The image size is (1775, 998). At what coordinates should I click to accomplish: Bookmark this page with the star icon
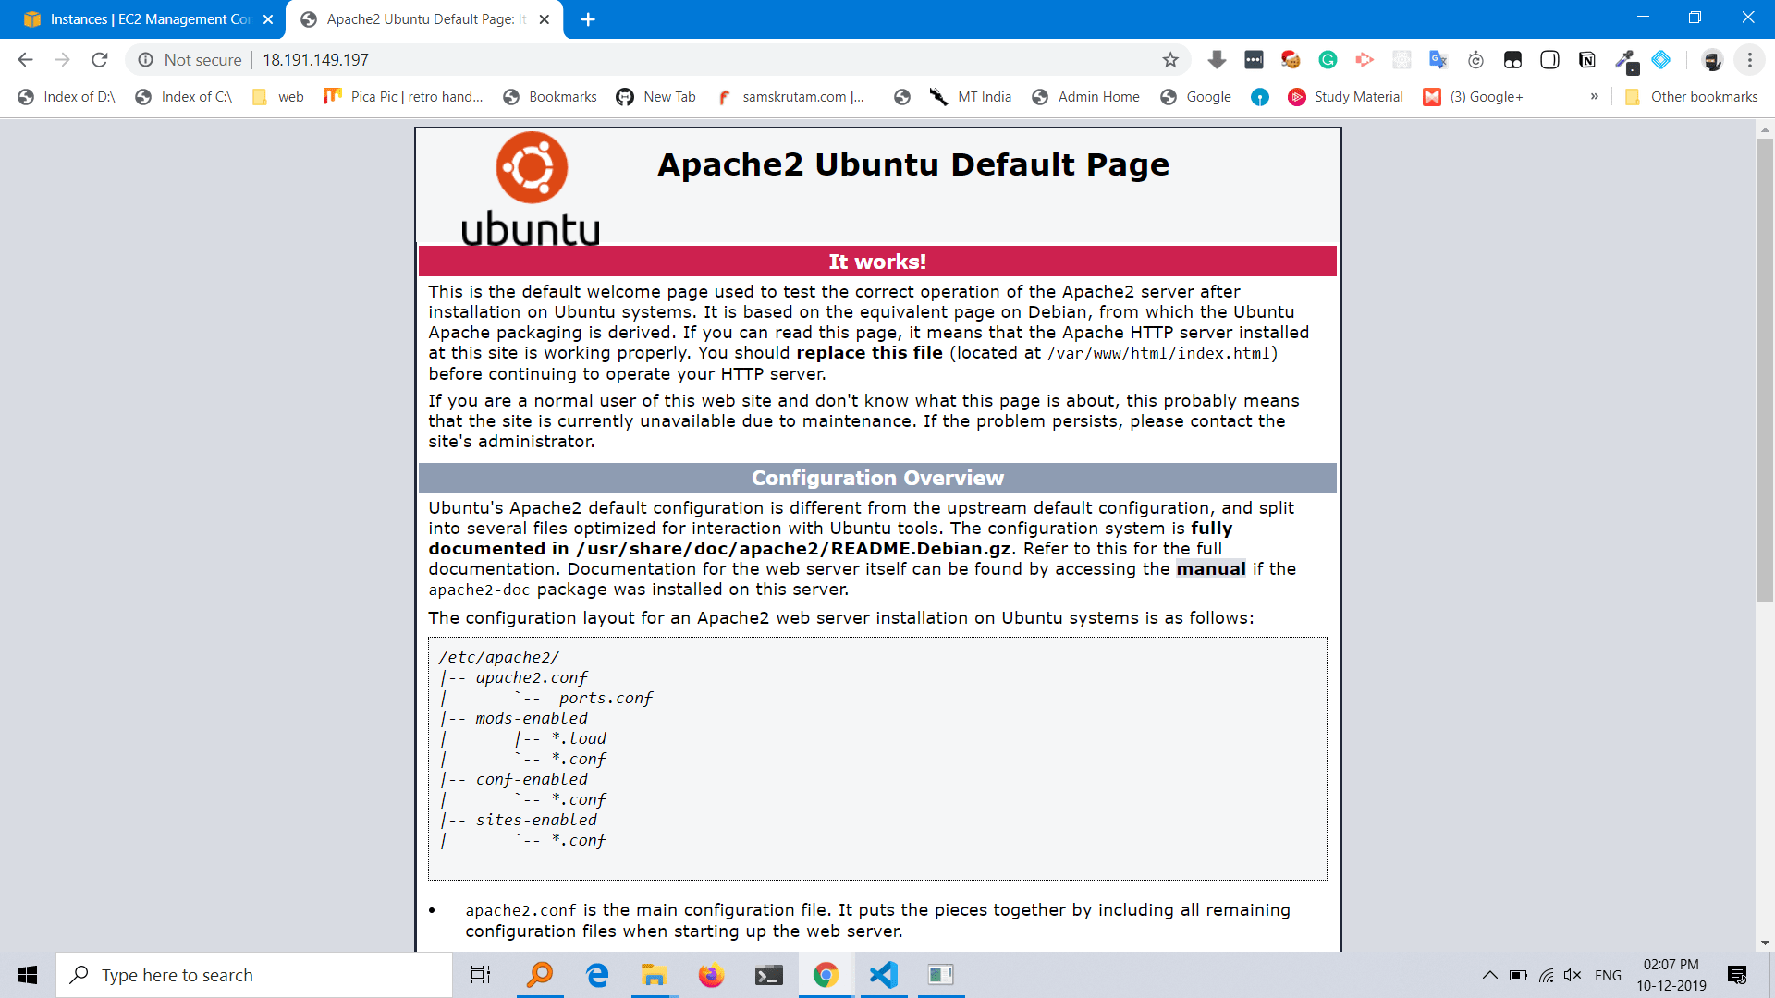1170,60
